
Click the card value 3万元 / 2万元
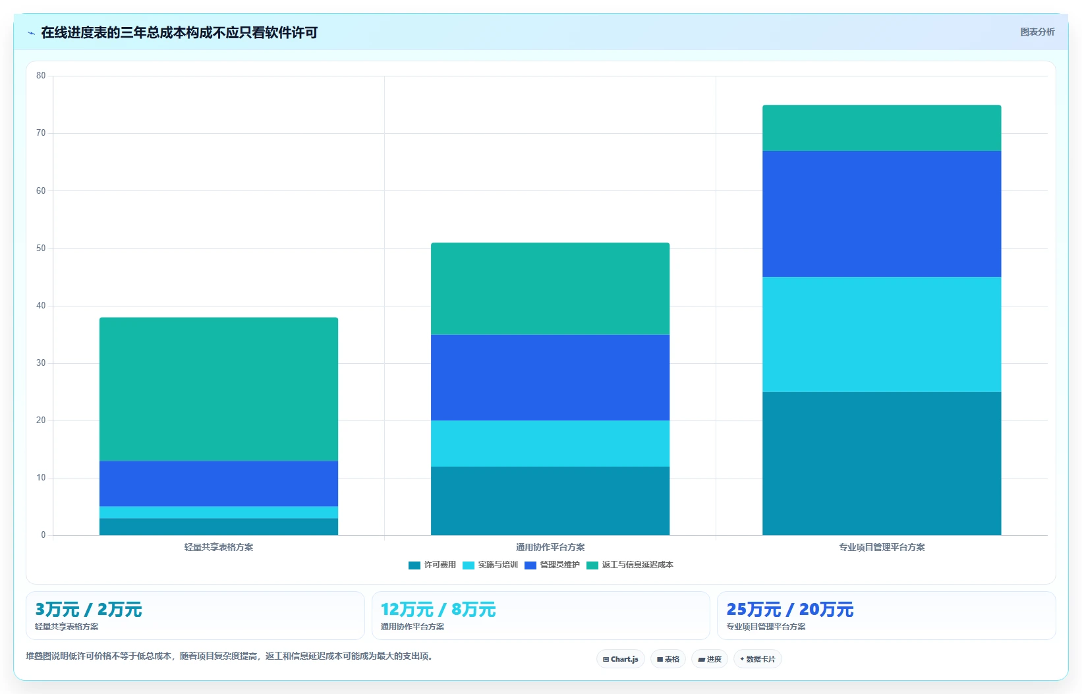(x=88, y=610)
